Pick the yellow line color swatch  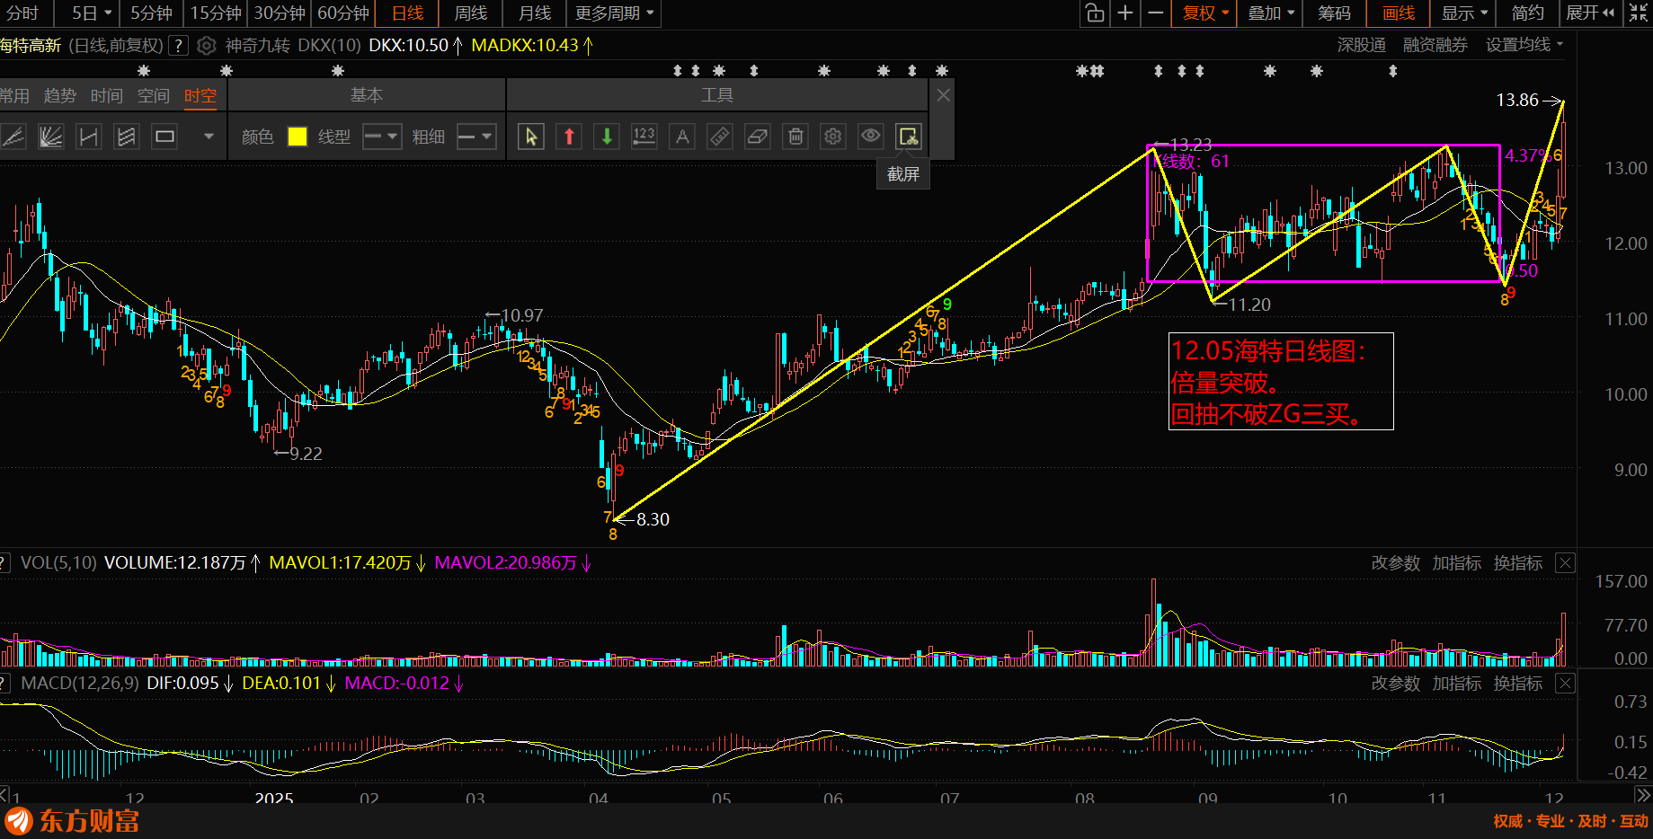point(298,137)
